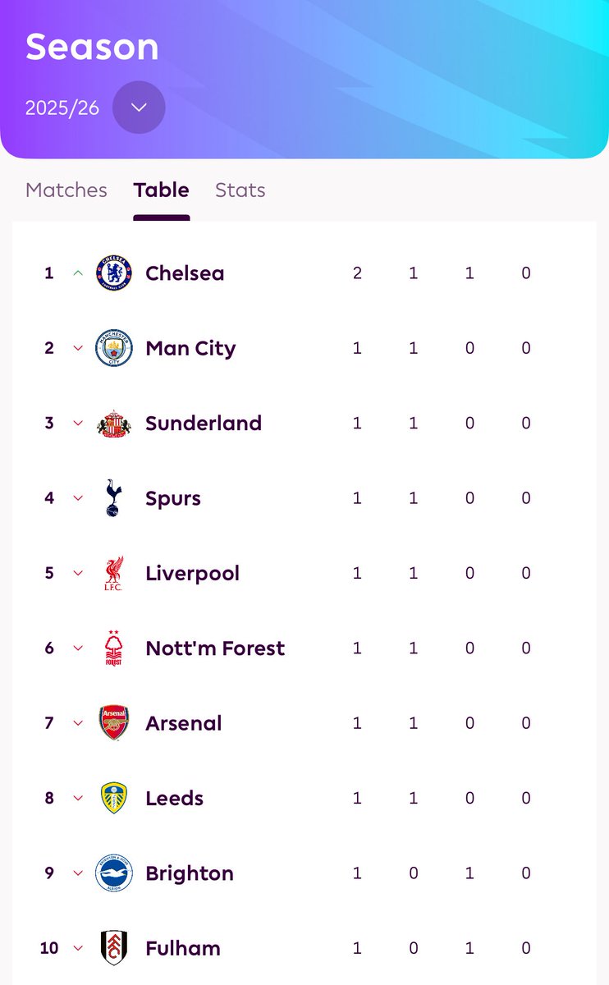
Task: Expand the chevron next to position 10
Action: 78,948
